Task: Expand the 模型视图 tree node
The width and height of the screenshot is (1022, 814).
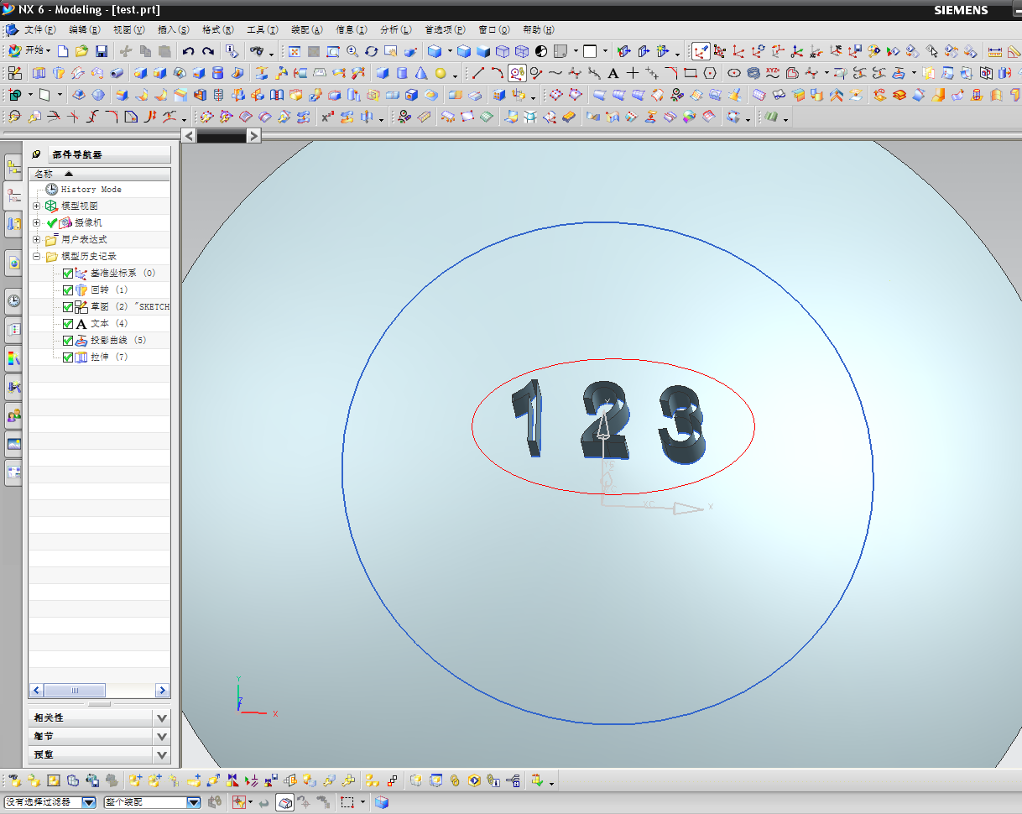Action: [36, 206]
